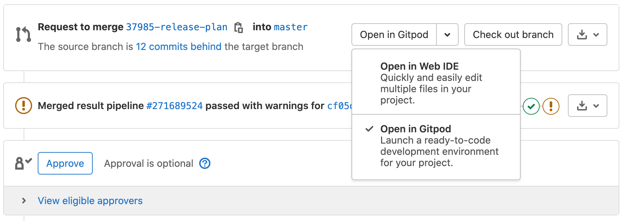The width and height of the screenshot is (625, 221).
Task: Click the copy branch name clipboard icon
Action: (x=239, y=27)
